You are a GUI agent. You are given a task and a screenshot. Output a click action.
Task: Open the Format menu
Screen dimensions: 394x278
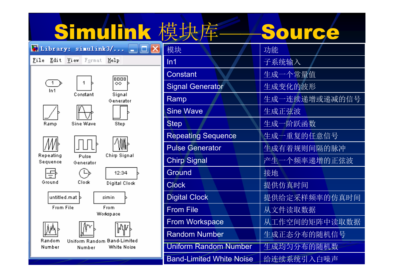[x=93, y=60]
